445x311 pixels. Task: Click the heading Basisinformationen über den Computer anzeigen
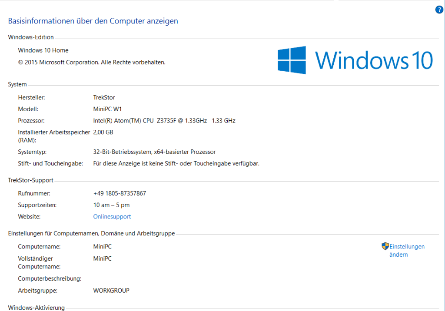[93, 21]
